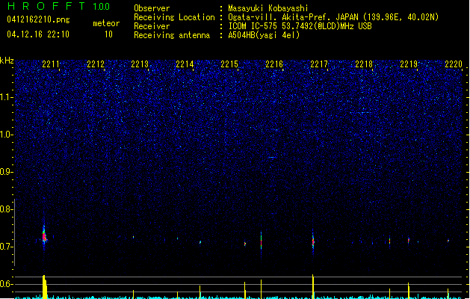Click the 1.1 kHz axis label
The width and height of the screenshot is (470, 299).
(x=7, y=97)
